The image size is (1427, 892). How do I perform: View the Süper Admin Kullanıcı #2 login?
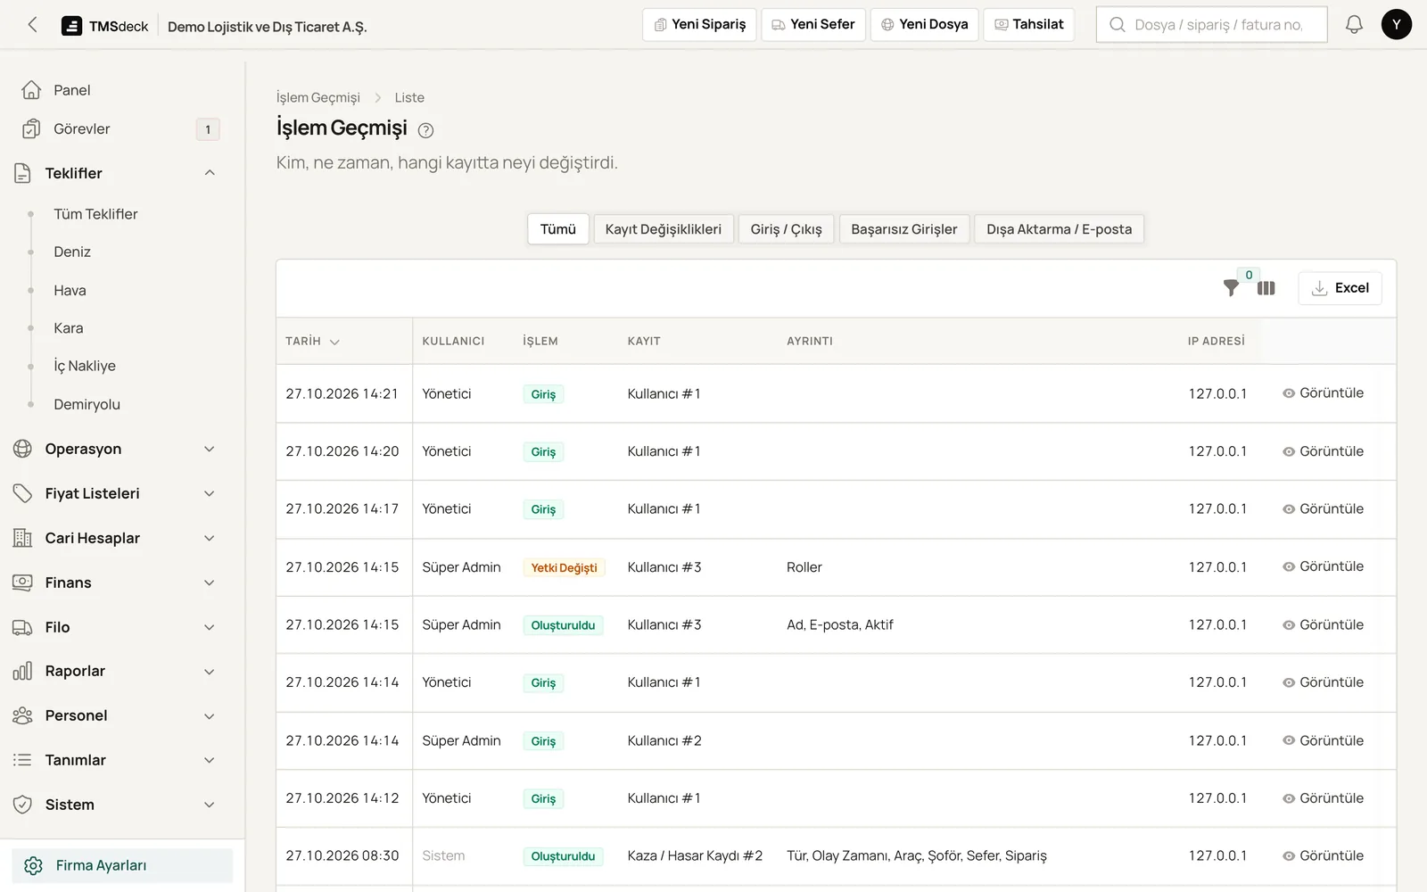(1323, 740)
